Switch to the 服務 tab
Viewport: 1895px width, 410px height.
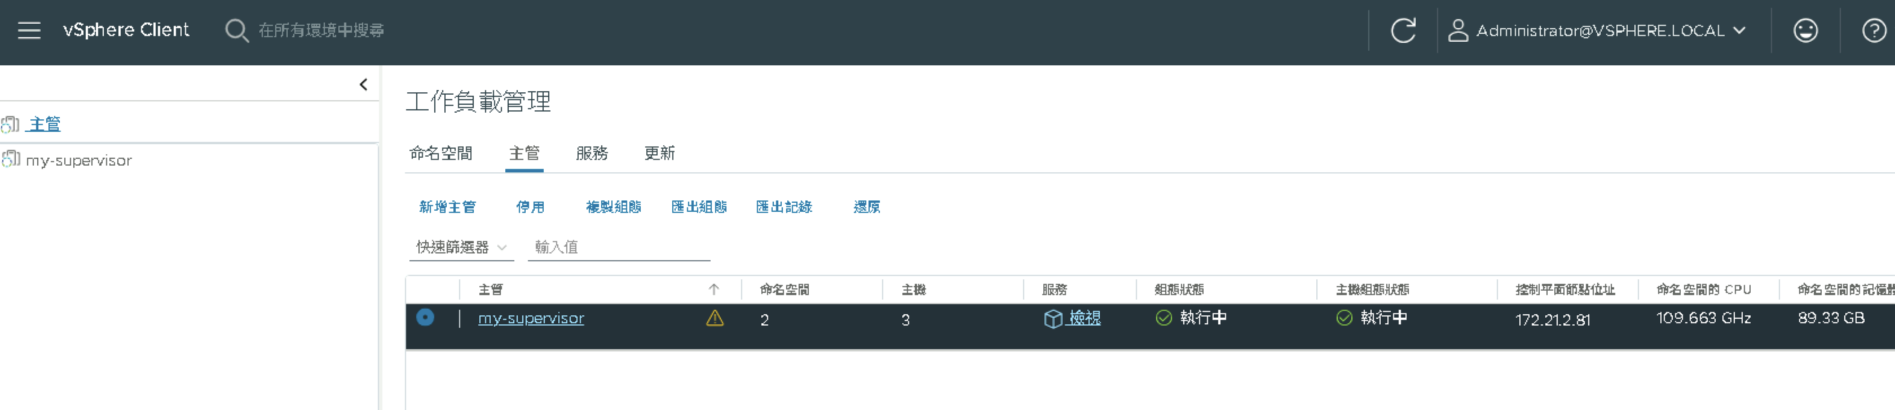592,153
